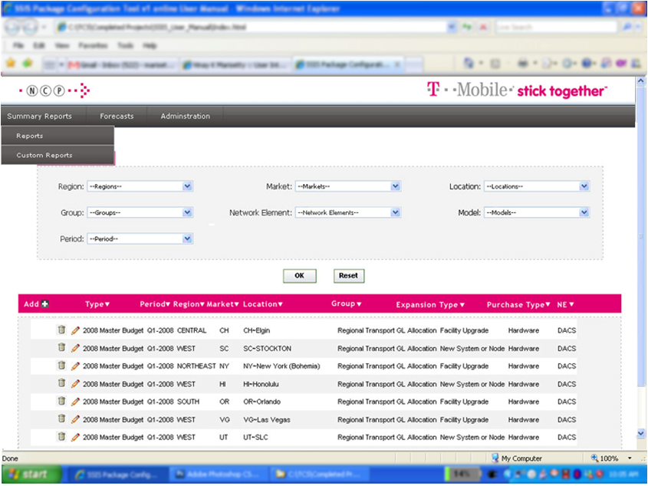
Task: Open the folder window taskbar button
Action: [318, 474]
